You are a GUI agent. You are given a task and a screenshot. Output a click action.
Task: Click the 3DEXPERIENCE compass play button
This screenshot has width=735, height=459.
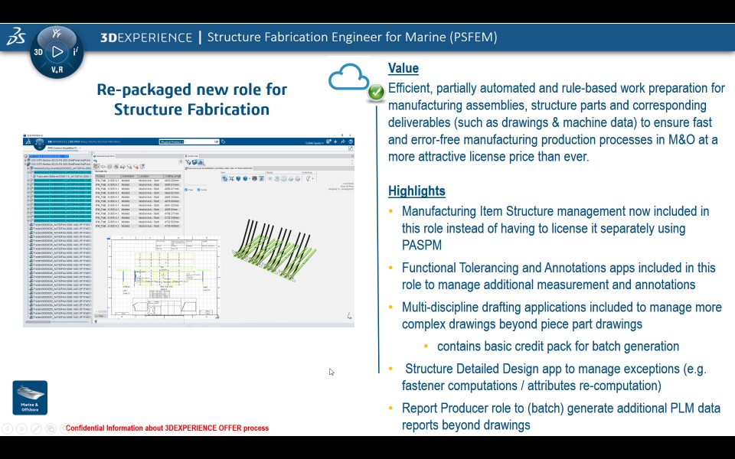57,51
